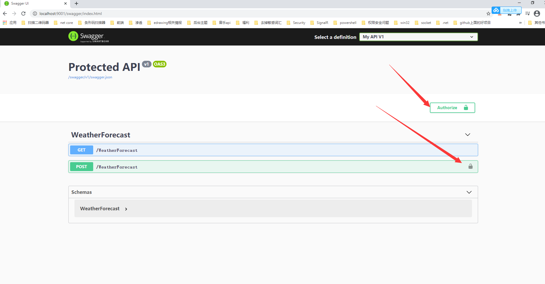Click the Swagger logo in header
The image size is (545, 284).
pyautogui.click(x=89, y=37)
